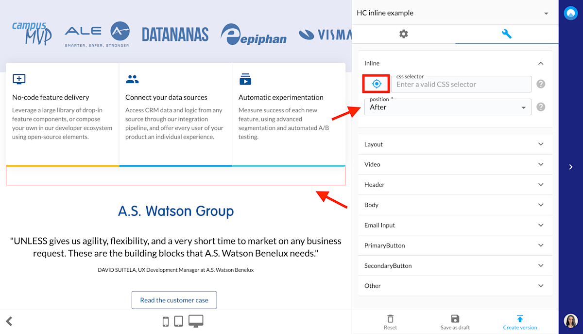583x334 pixels.
Task: Click the Campus MVP logo
Action: pos(32,34)
